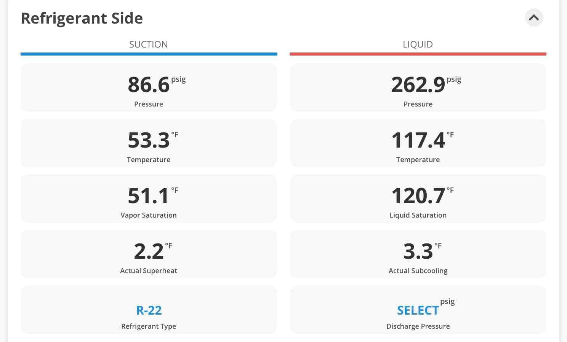Viewport: 567px width, 342px height.
Task: Tap the SUCTION column header
Action: pyautogui.click(x=149, y=44)
